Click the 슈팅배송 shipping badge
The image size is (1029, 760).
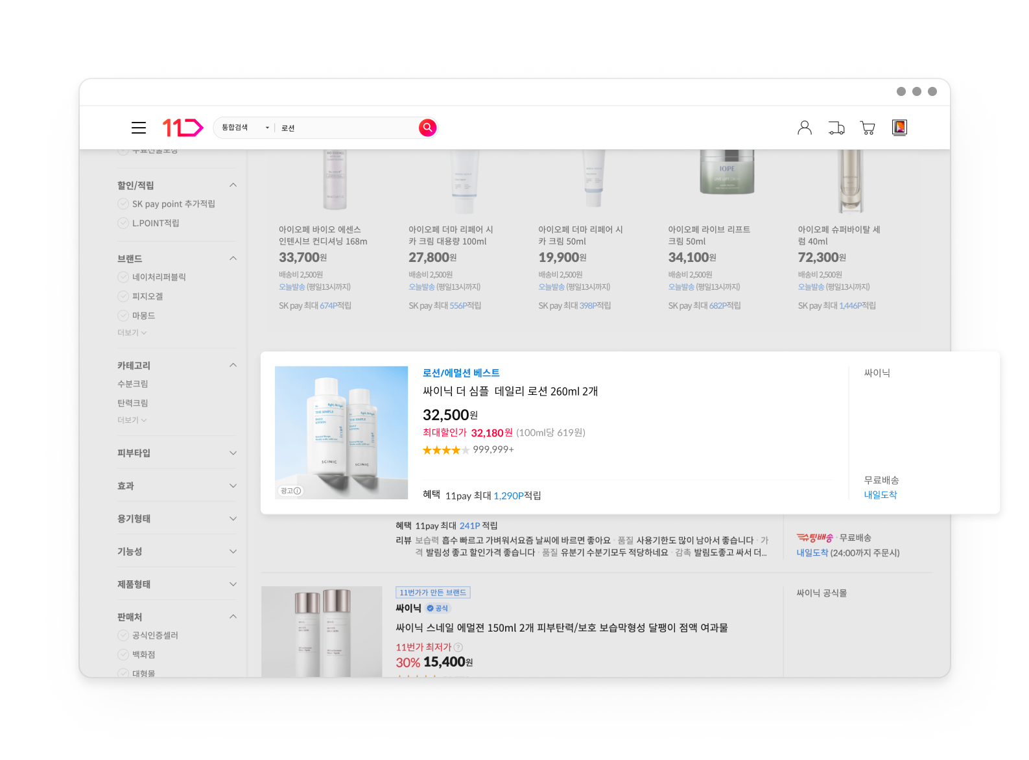pyautogui.click(x=814, y=538)
